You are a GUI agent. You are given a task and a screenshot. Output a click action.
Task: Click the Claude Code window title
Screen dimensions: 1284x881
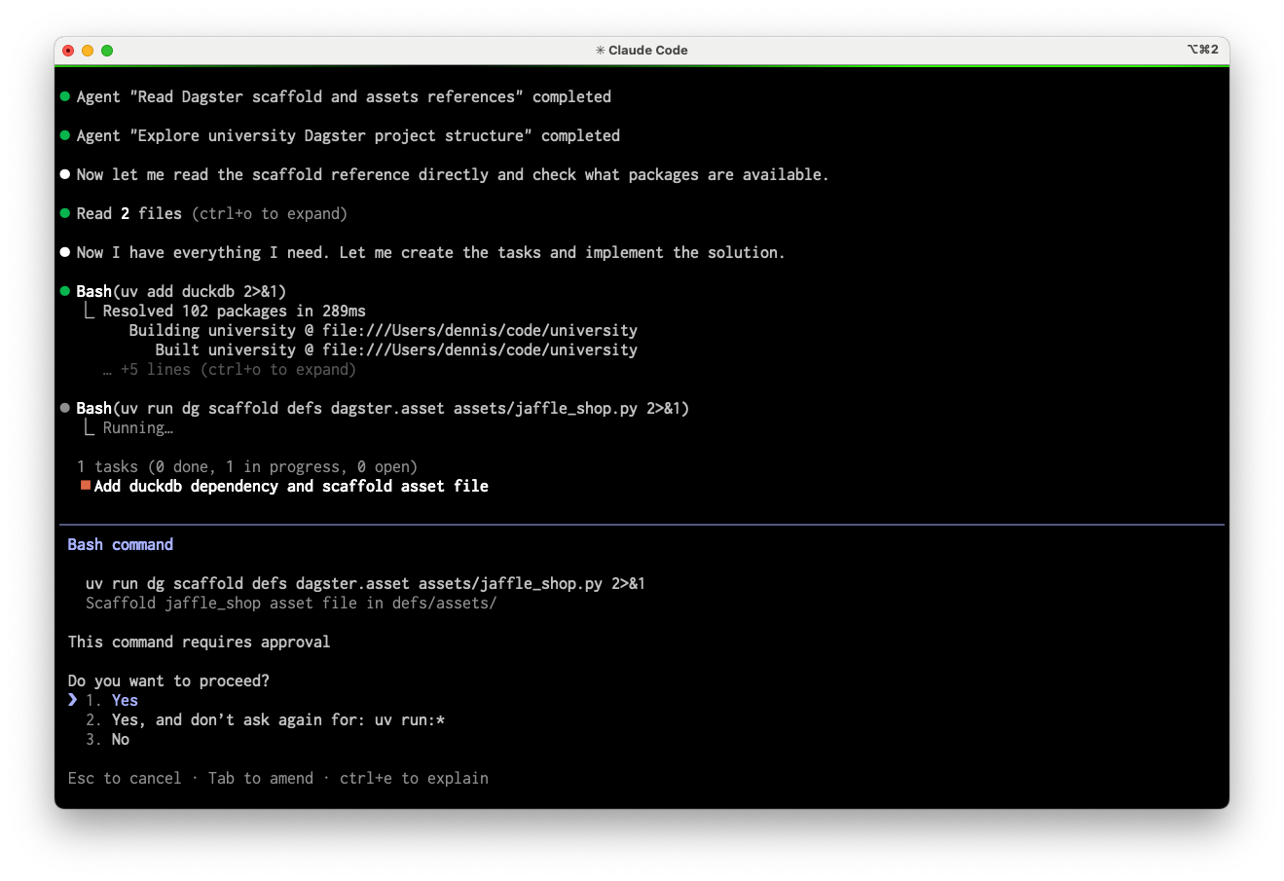[642, 51]
